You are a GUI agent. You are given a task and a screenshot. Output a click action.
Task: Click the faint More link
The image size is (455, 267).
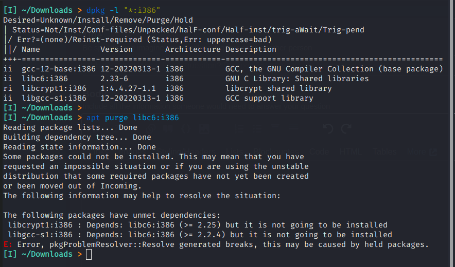pos(416,152)
